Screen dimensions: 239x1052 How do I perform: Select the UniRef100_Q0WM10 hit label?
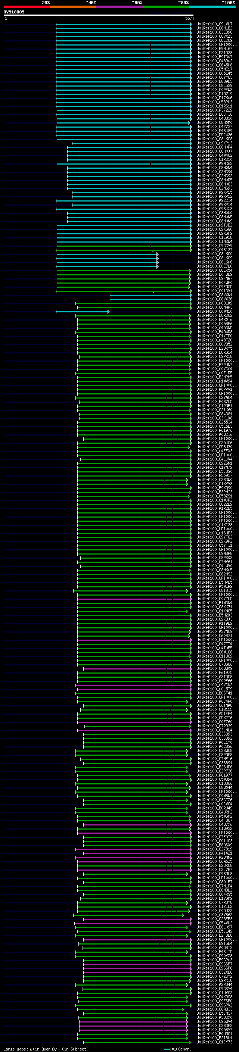pos(214,312)
